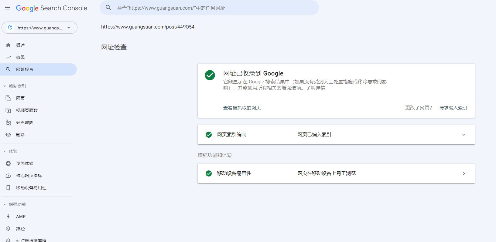
Task: Click the Request Indexing button
Action: [x=453, y=108]
